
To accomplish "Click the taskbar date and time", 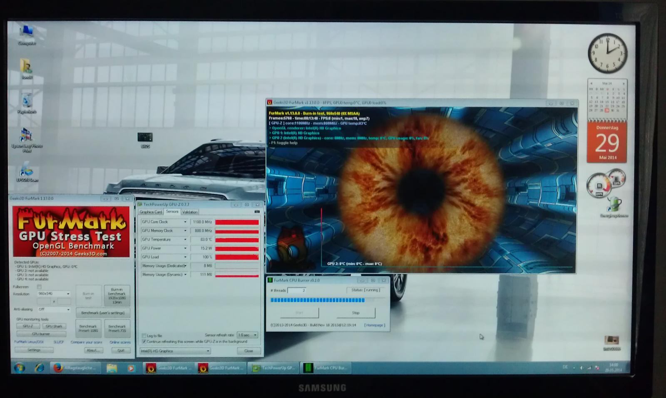I will point(614,368).
